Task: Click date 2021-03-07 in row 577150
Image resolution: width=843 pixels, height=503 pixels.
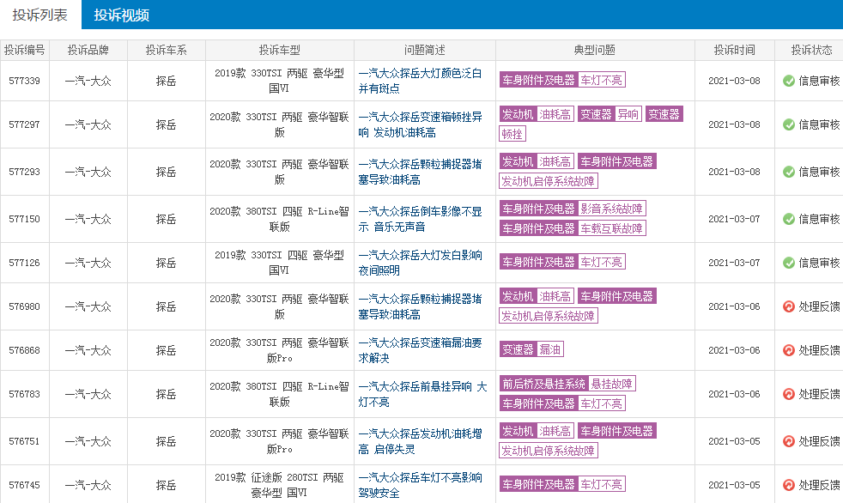Action: pos(734,219)
